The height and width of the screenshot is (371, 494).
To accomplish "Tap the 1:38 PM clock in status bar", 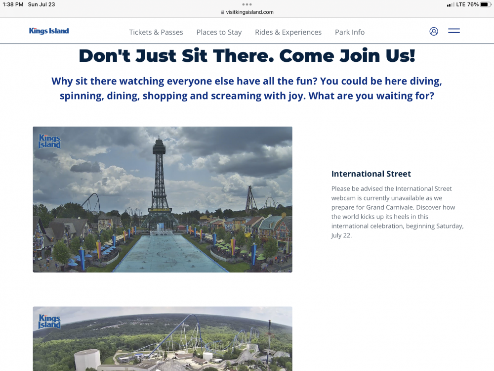I will 13,4.
